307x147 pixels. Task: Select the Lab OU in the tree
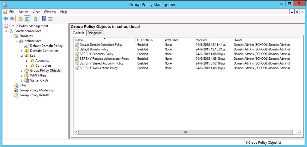33,56
